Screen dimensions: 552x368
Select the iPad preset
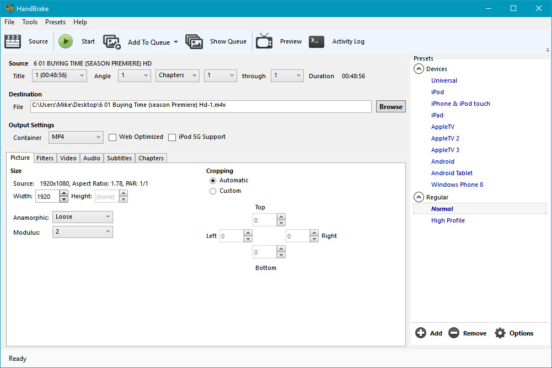click(437, 115)
